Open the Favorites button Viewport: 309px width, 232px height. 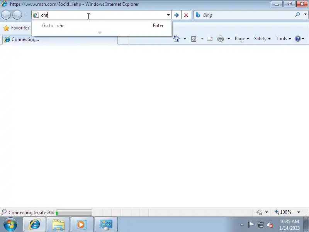(17, 28)
